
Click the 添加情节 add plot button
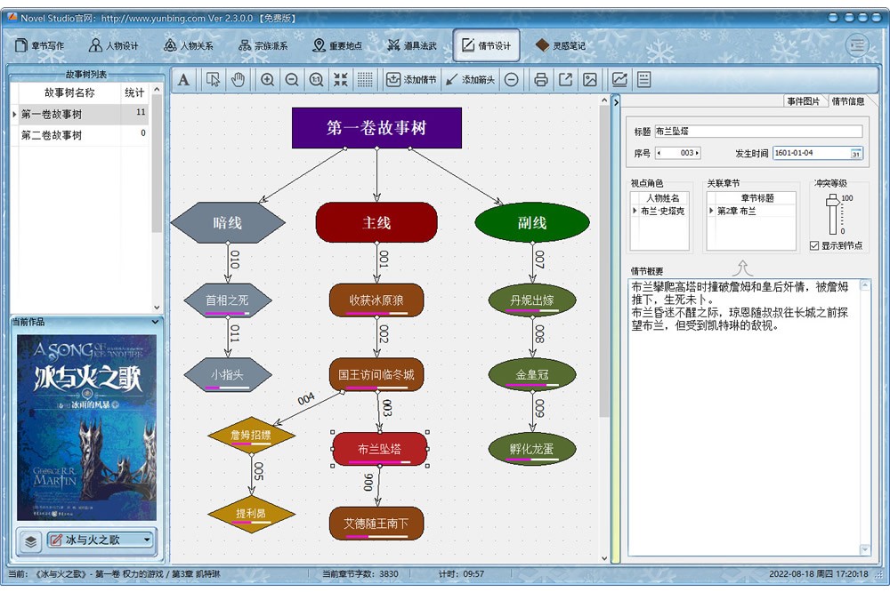point(411,80)
